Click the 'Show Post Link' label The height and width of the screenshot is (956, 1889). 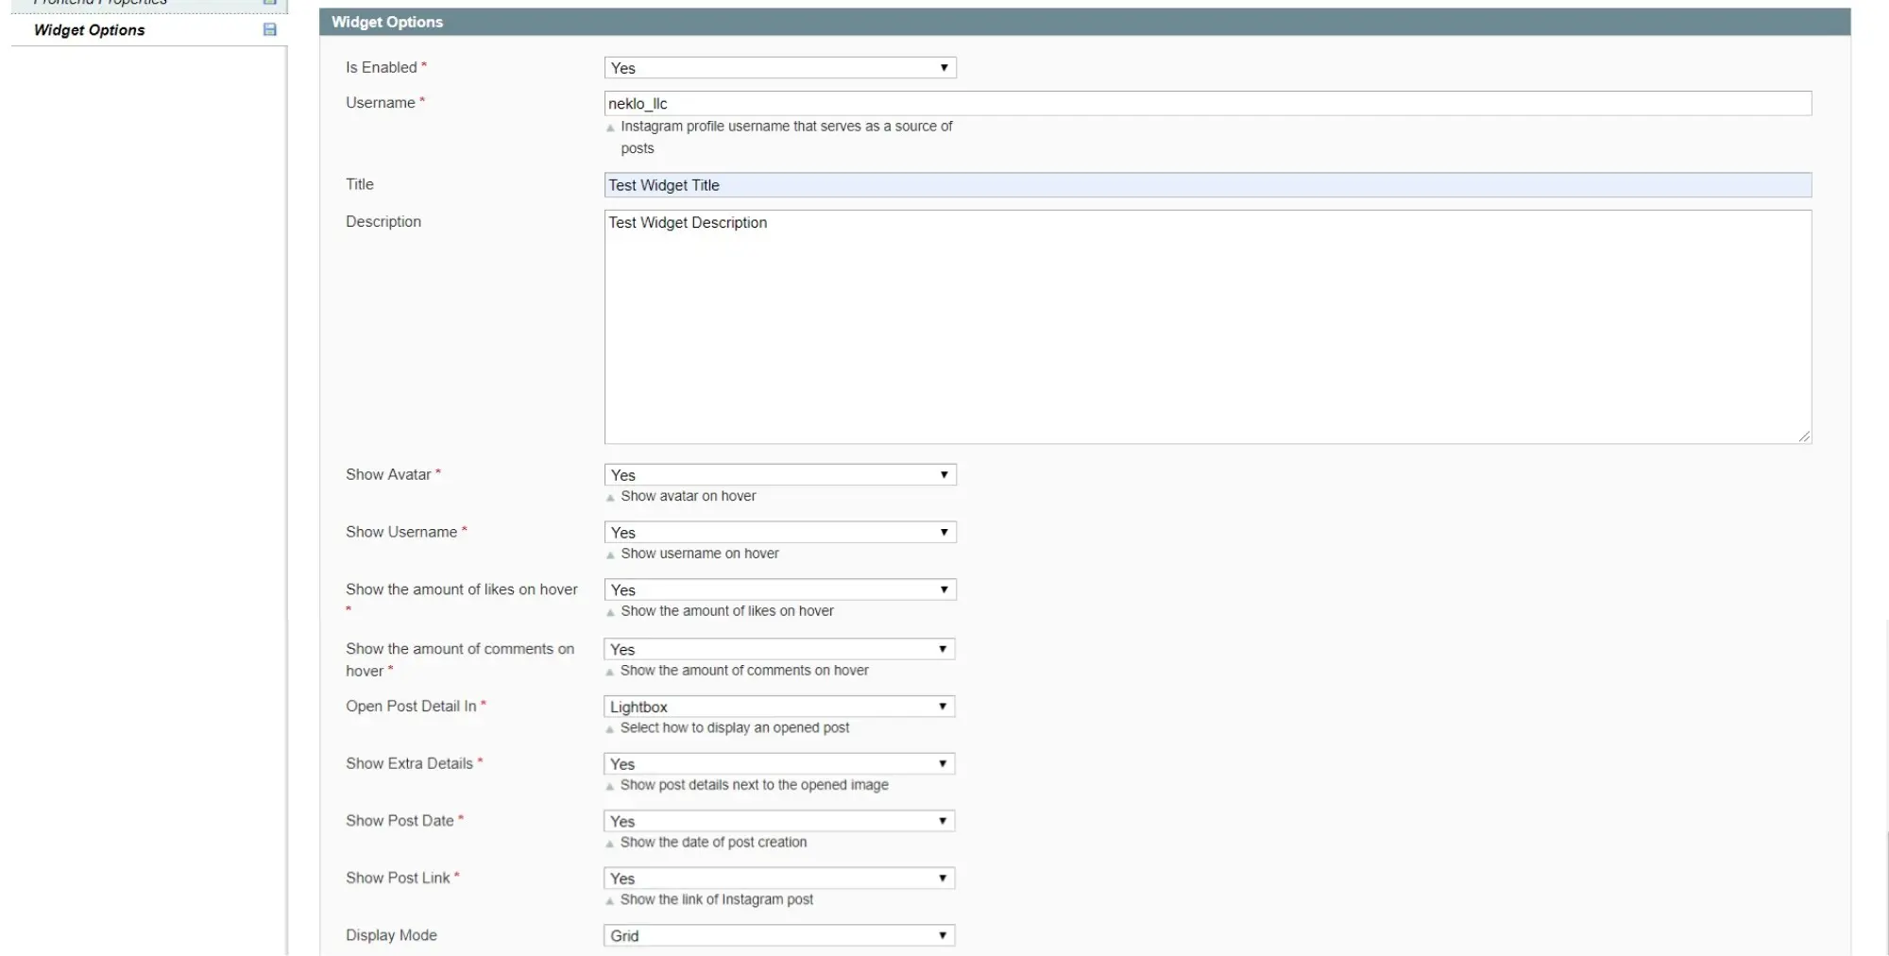[x=398, y=879]
